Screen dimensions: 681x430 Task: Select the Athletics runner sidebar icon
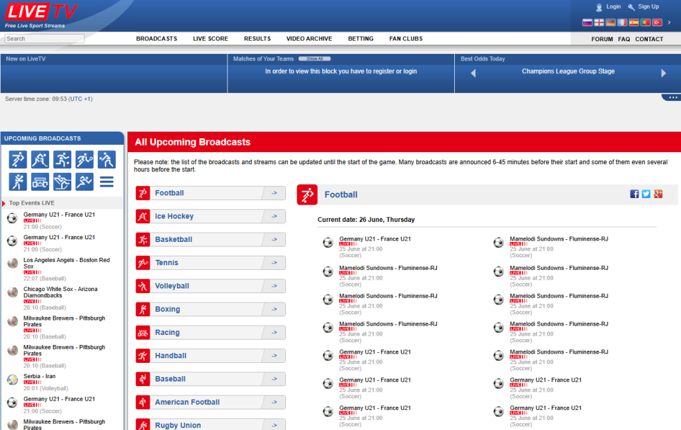tap(84, 182)
